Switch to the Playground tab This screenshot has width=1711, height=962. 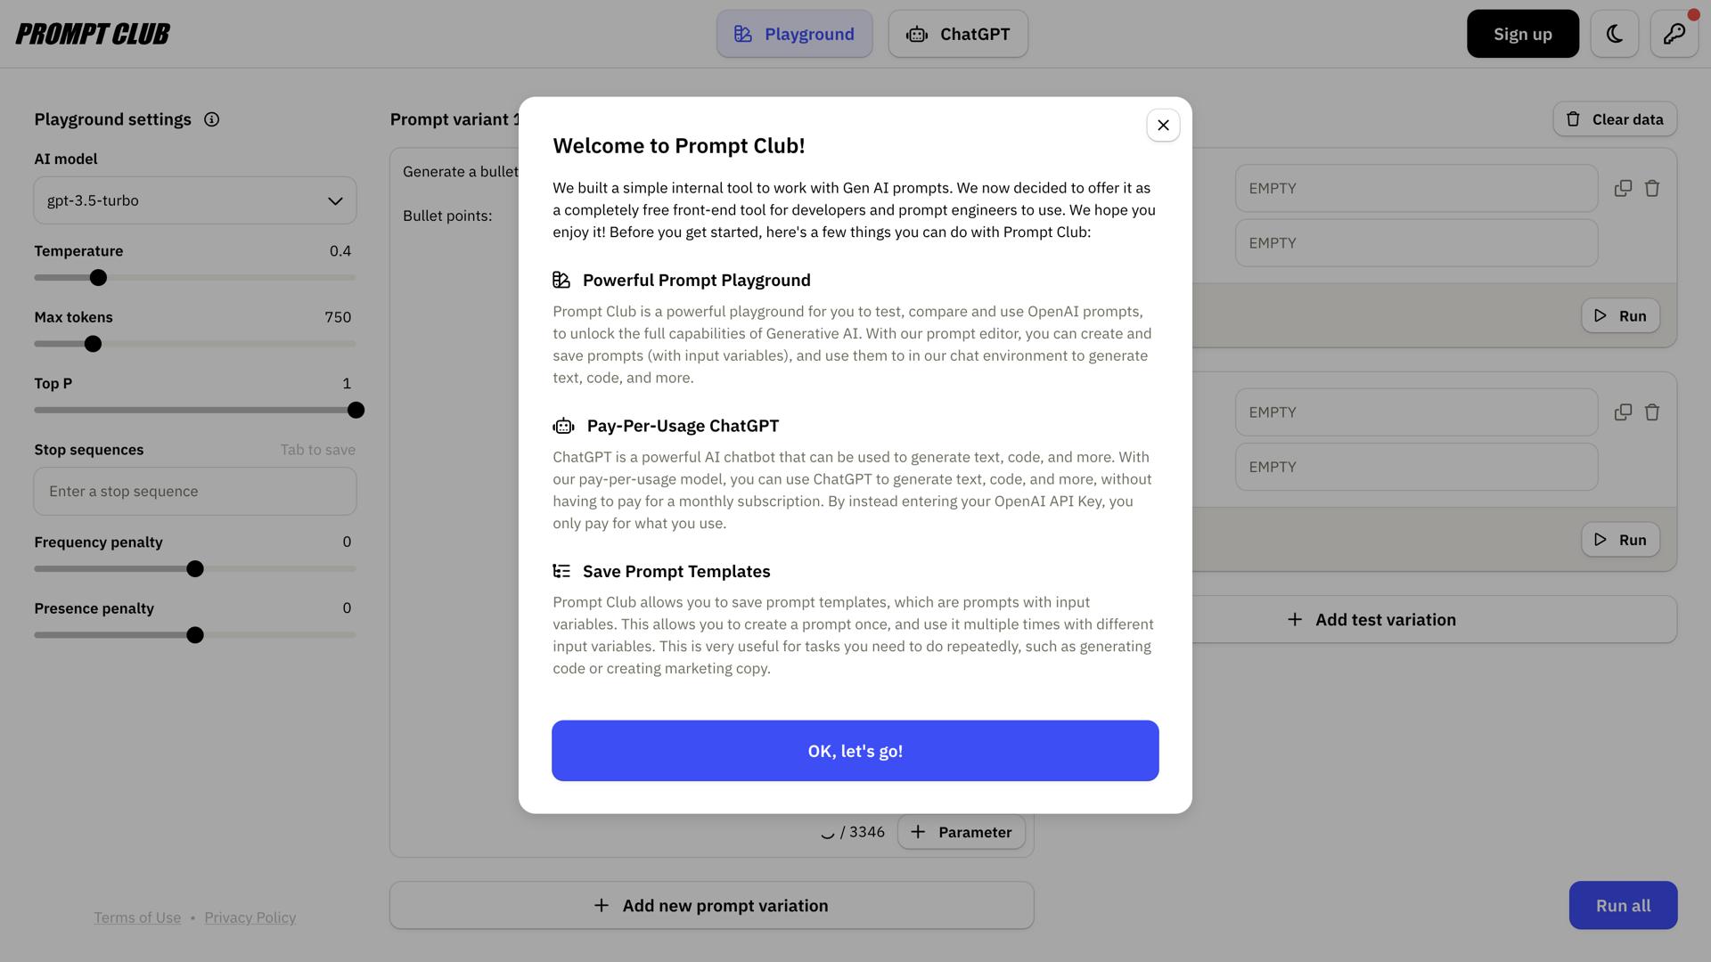(794, 34)
